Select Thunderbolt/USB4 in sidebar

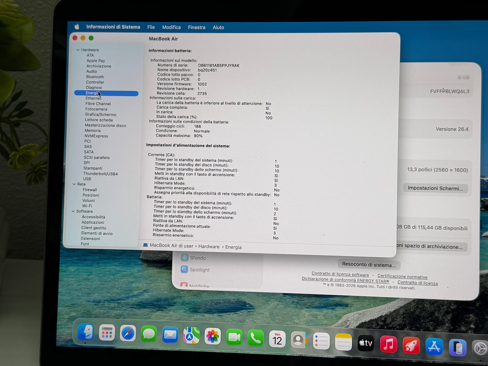pyautogui.click(x=101, y=174)
